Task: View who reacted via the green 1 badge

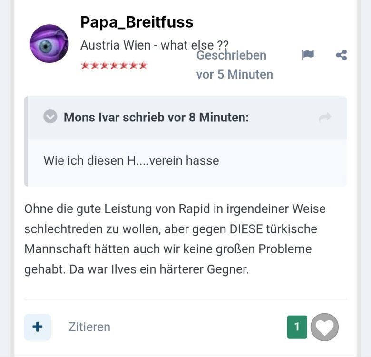Action: point(297,327)
